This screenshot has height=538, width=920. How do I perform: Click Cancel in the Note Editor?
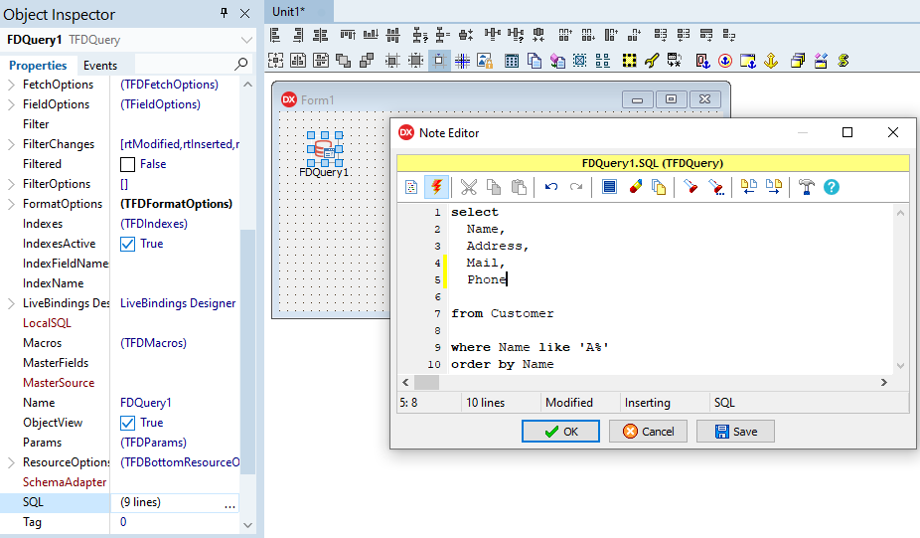click(x=648, y=432)
